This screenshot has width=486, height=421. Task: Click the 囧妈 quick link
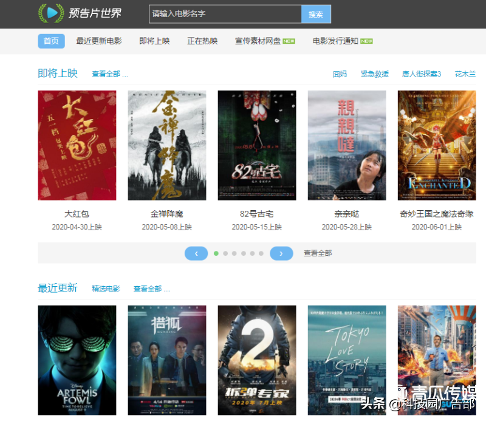pos(340,74)
